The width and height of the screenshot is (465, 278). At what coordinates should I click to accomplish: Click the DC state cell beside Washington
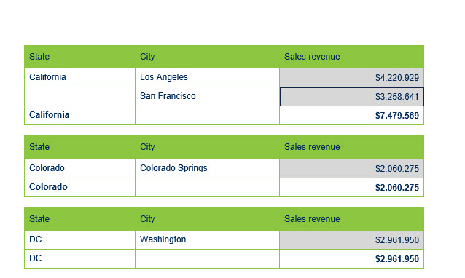(79, 239)
